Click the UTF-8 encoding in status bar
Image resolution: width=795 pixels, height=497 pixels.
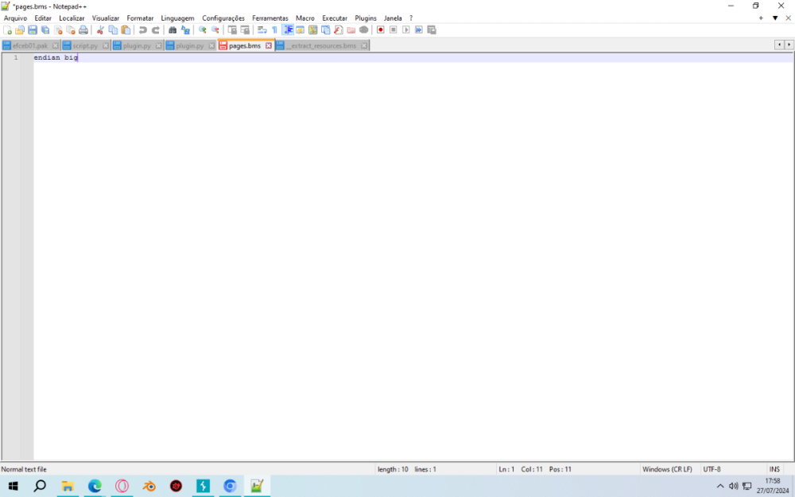click(x=712, y=469)
